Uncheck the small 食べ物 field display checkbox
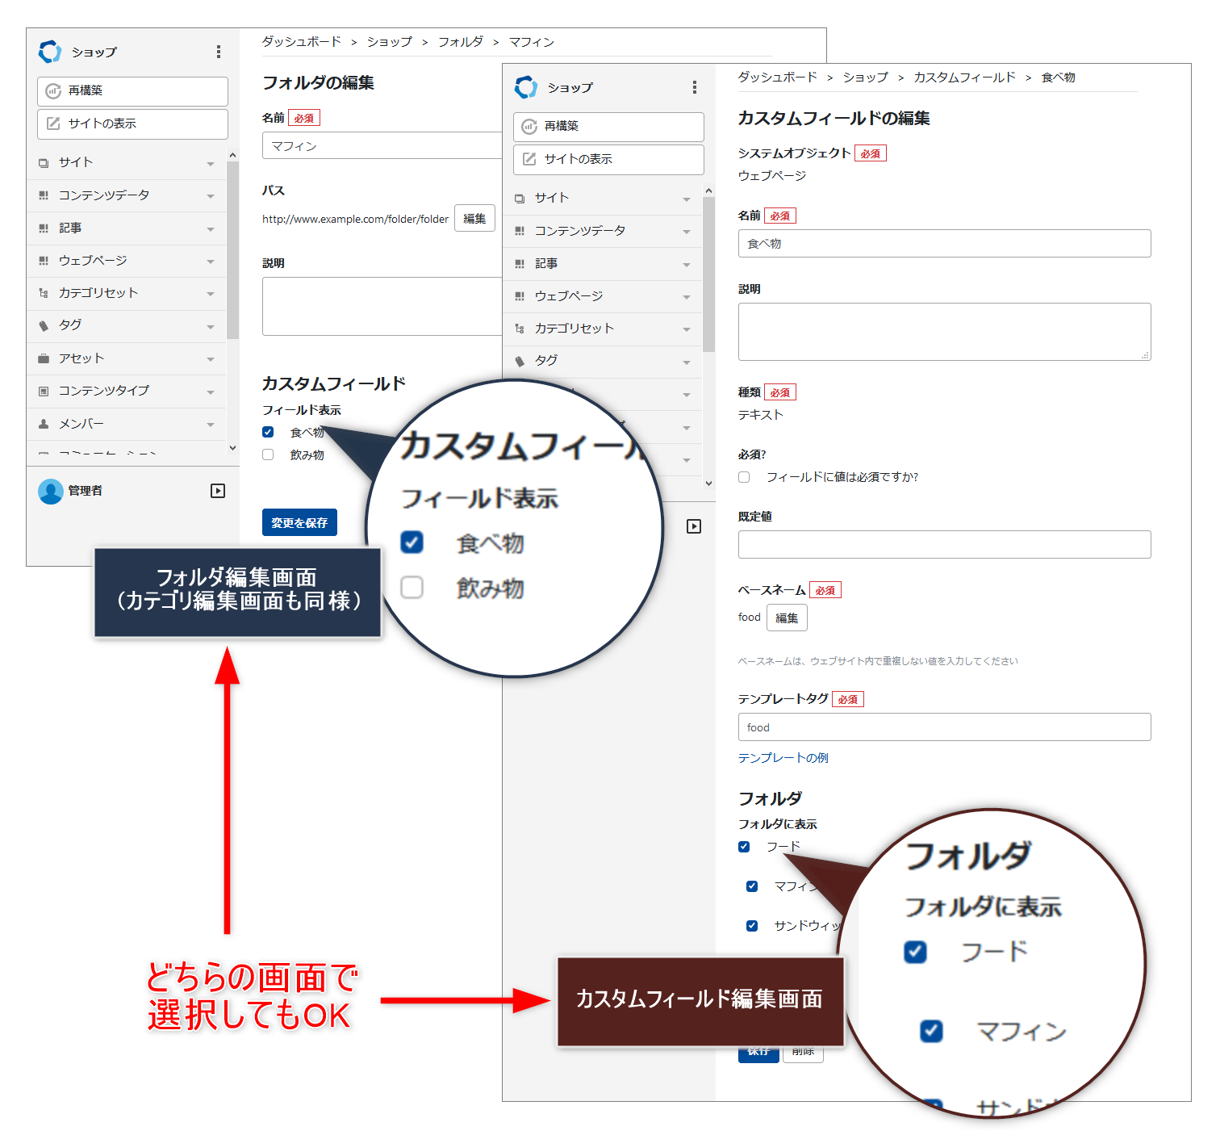 tap(268, 432)
